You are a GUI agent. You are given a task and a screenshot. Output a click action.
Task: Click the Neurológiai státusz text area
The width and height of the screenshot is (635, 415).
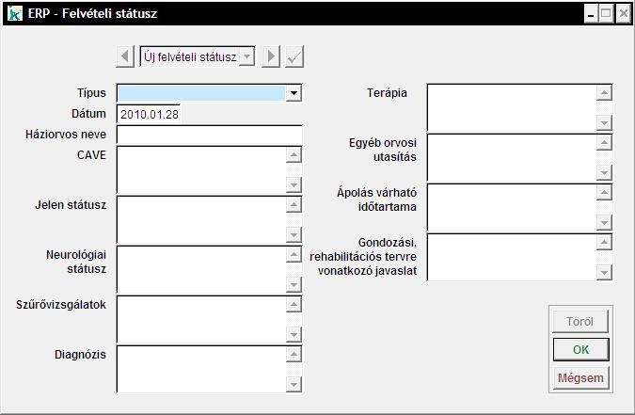pyautogui.click(x=201, y=269)
